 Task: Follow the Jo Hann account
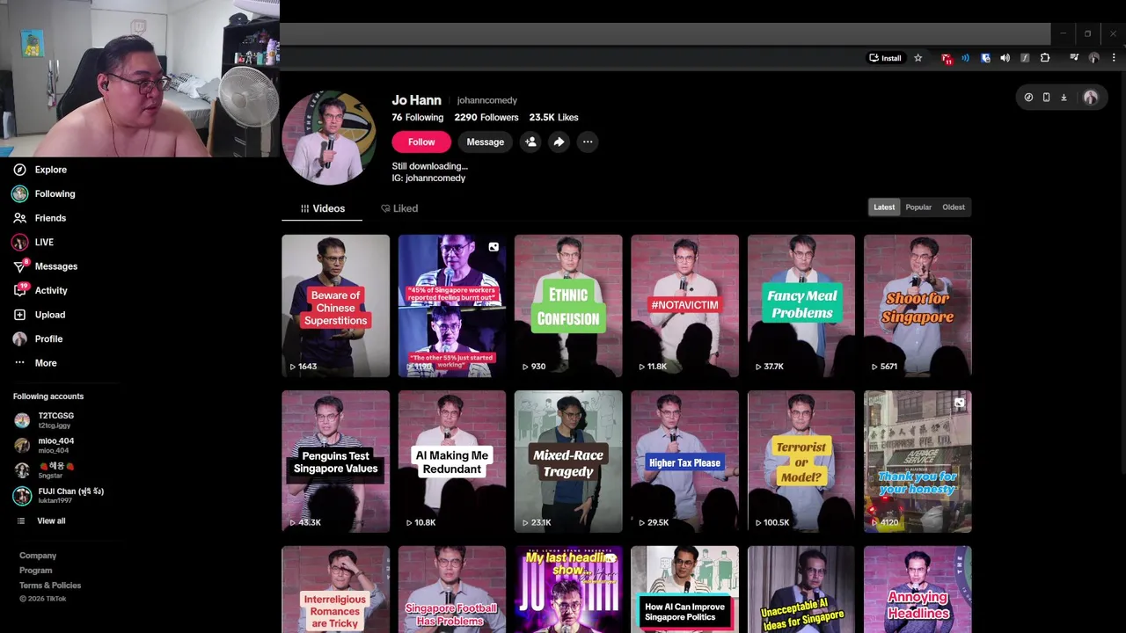421,142
